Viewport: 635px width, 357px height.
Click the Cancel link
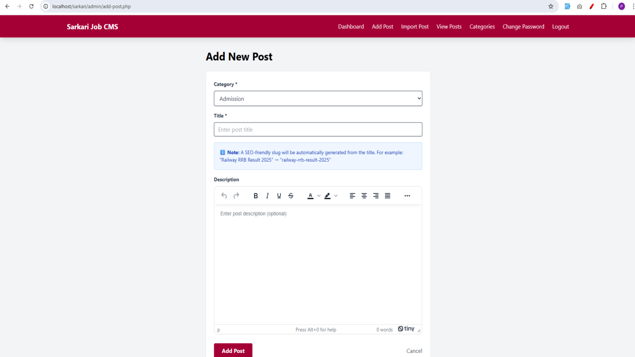click(x=414, y=351)
